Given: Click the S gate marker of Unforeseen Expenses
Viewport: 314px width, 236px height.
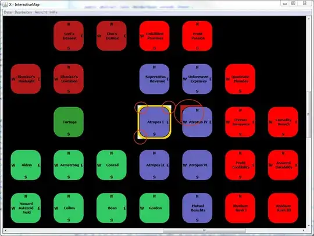Looking at the screenshot, I should pos(197,91).
